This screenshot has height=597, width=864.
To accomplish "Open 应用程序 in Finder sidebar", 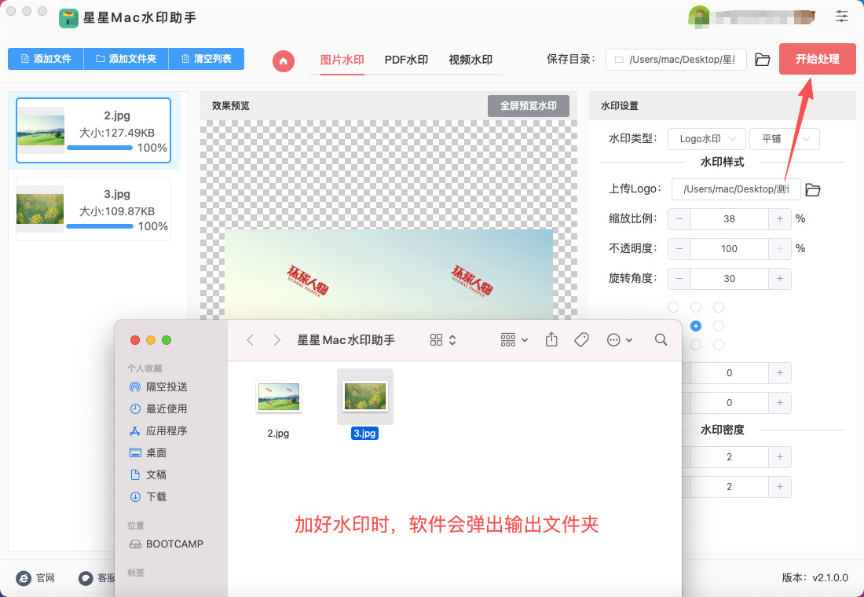I will click(x=158, y=430).
